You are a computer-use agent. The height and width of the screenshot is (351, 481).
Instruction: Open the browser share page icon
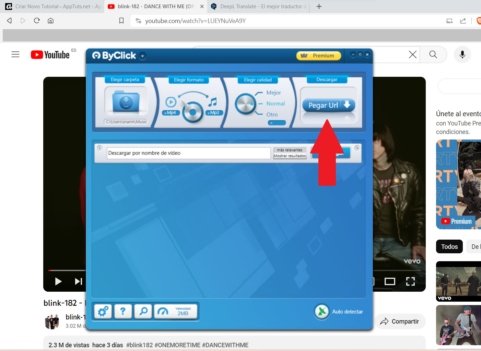(x=463, y=21)
